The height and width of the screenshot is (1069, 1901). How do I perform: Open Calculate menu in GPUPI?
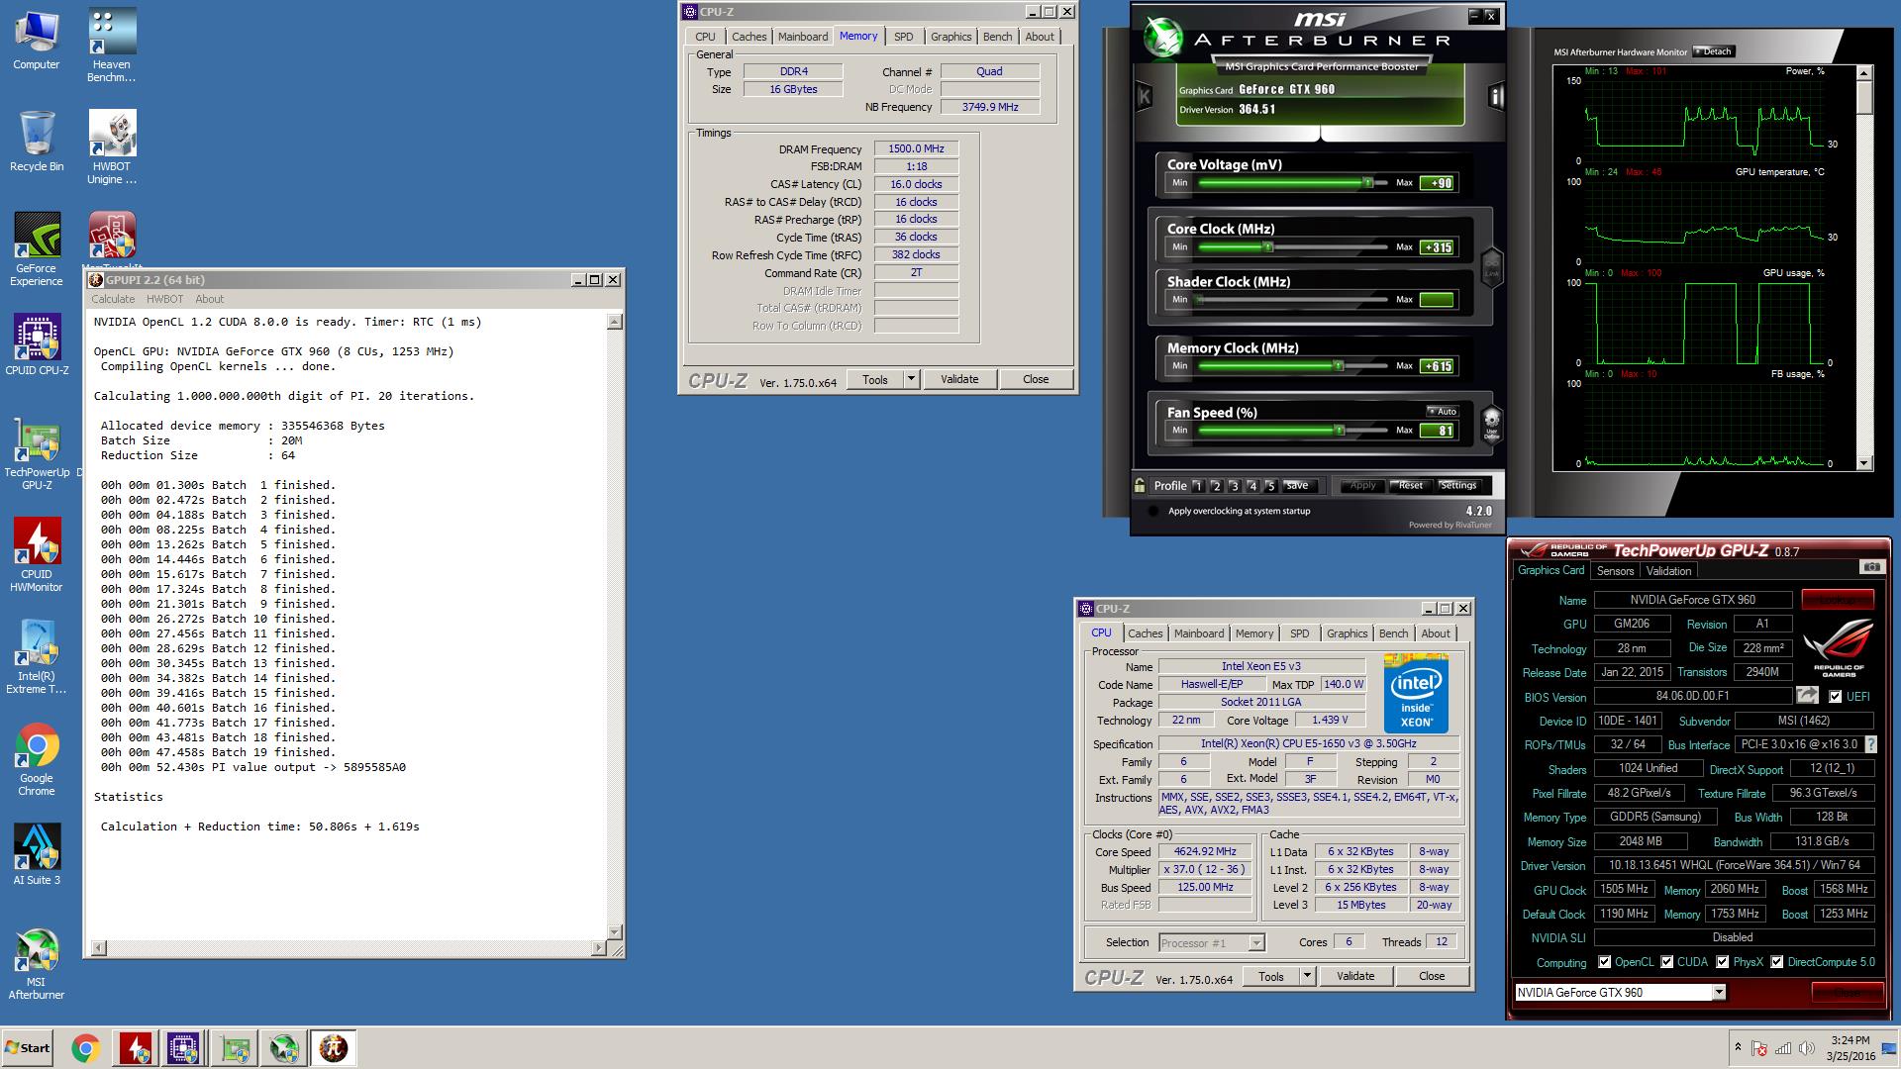113,299
